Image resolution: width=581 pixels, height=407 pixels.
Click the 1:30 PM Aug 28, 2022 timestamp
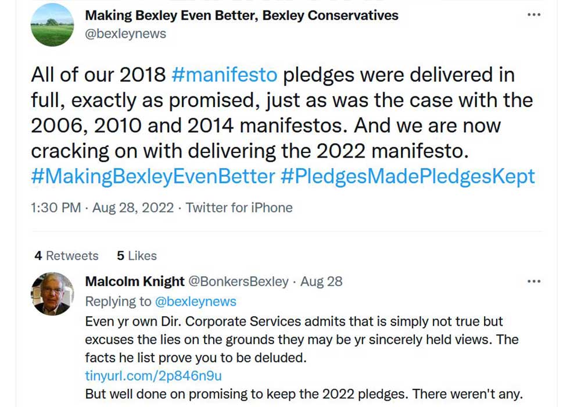[102, 208]
